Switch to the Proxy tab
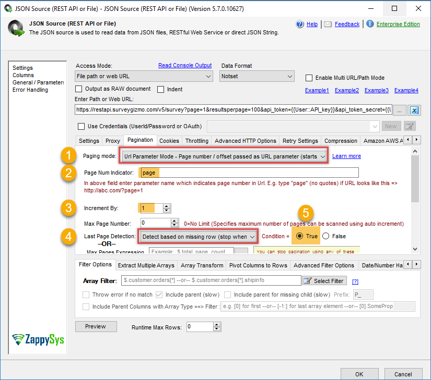This screenshot has width=431, height=380. (x=113, y=141)
